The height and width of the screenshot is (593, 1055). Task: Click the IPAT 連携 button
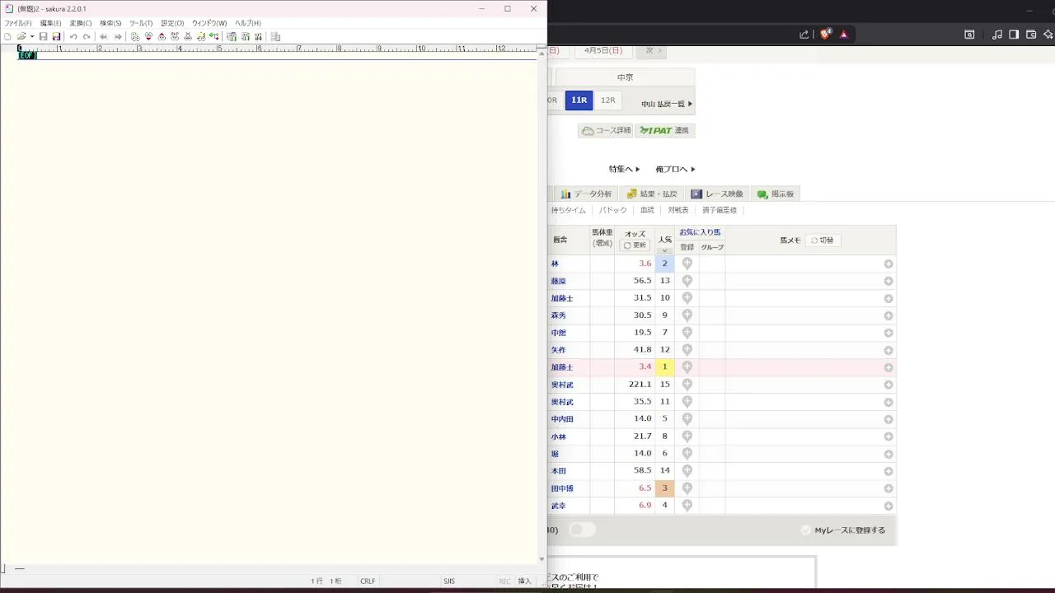click(x=665, y=130)
